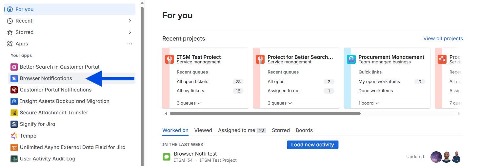Click the Starred star icon
Screen dimensions: 479x166
(x=10, y=32)
